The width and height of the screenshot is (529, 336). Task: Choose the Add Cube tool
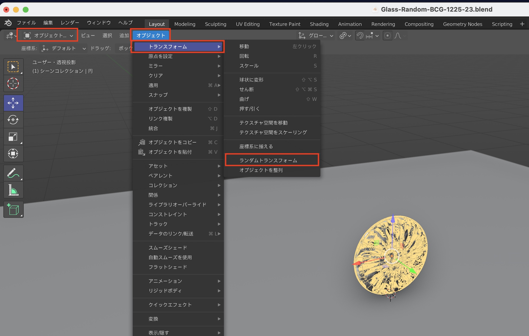(13, 210)
